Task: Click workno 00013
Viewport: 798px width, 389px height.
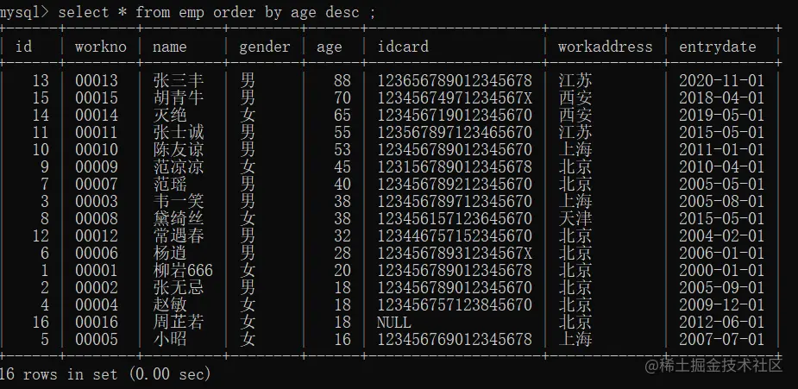Action: [x=97, y=80]
